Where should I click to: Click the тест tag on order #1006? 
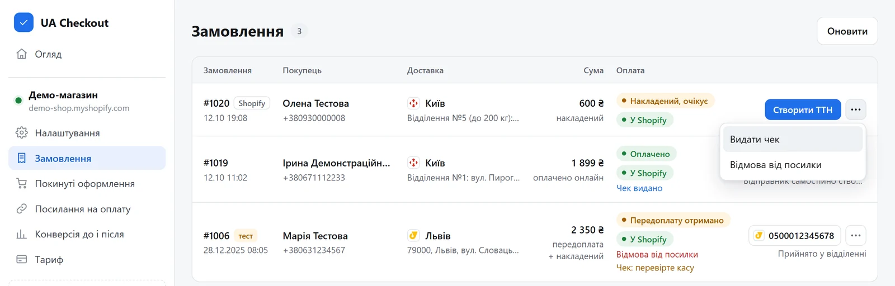pos(246,236)
